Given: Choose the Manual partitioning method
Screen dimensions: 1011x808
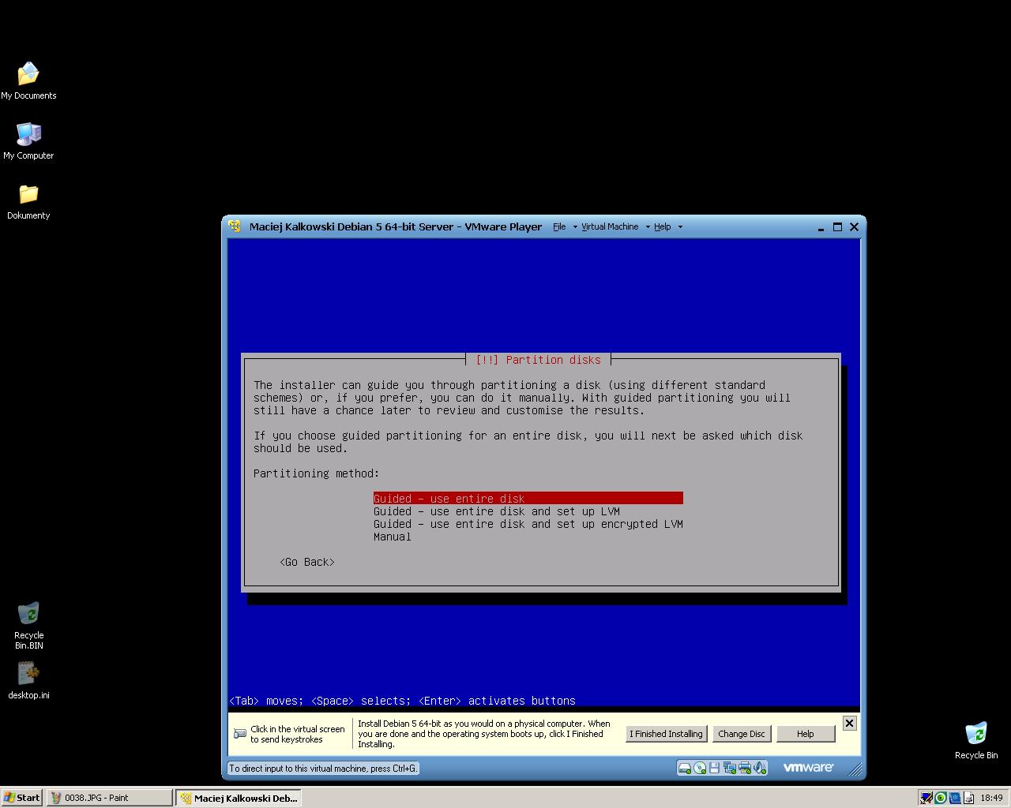Looking at the screenshot, I should pyautogui.click(x=393, y=537).
